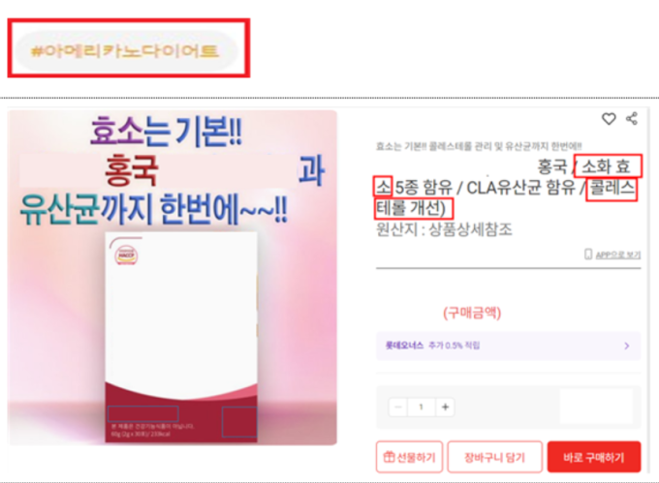Decrease quantity with the minus button

tap(398, 407)
